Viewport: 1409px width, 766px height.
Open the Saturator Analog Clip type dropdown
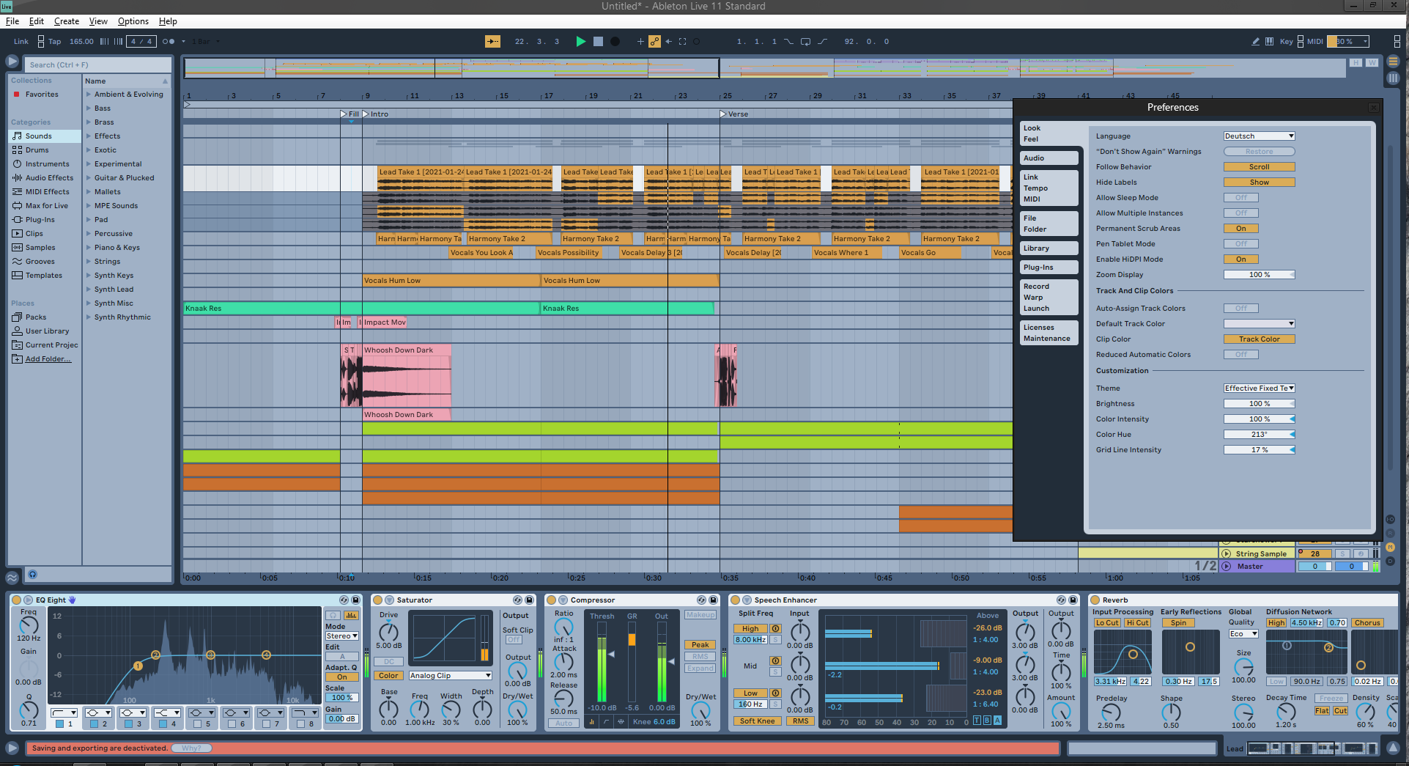tap(450, 676)
